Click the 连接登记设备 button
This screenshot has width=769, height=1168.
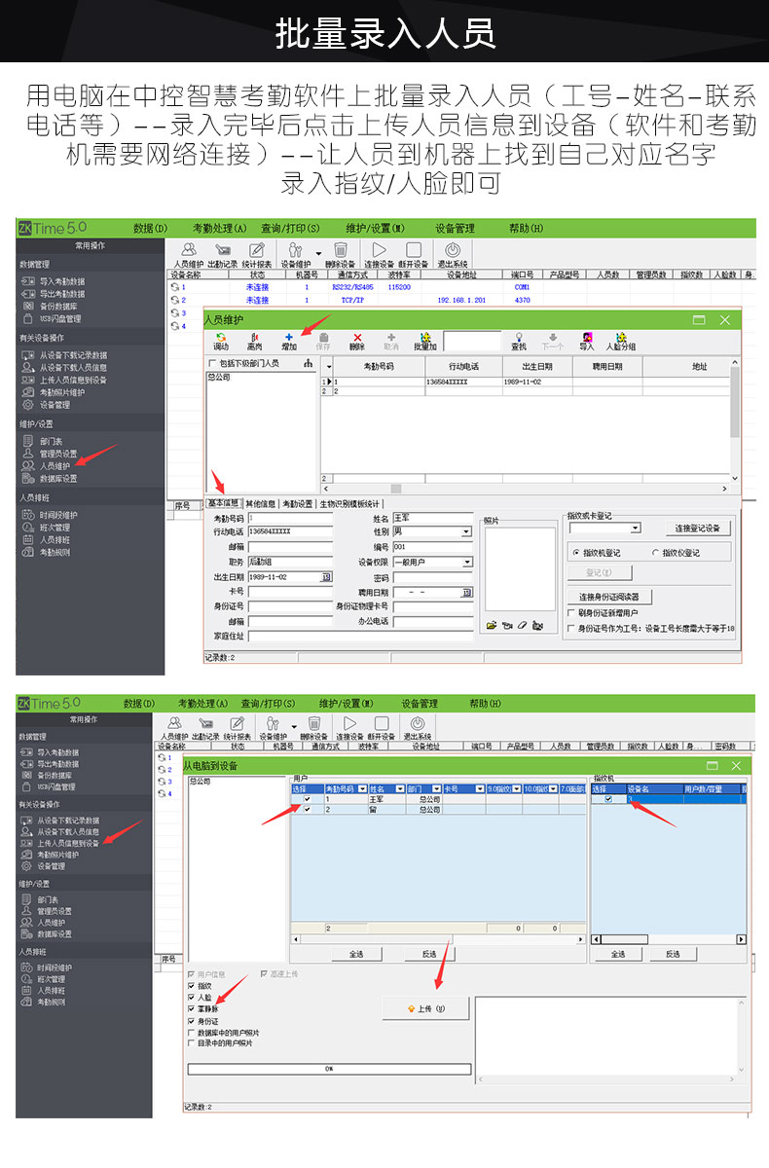click(698, 528)
